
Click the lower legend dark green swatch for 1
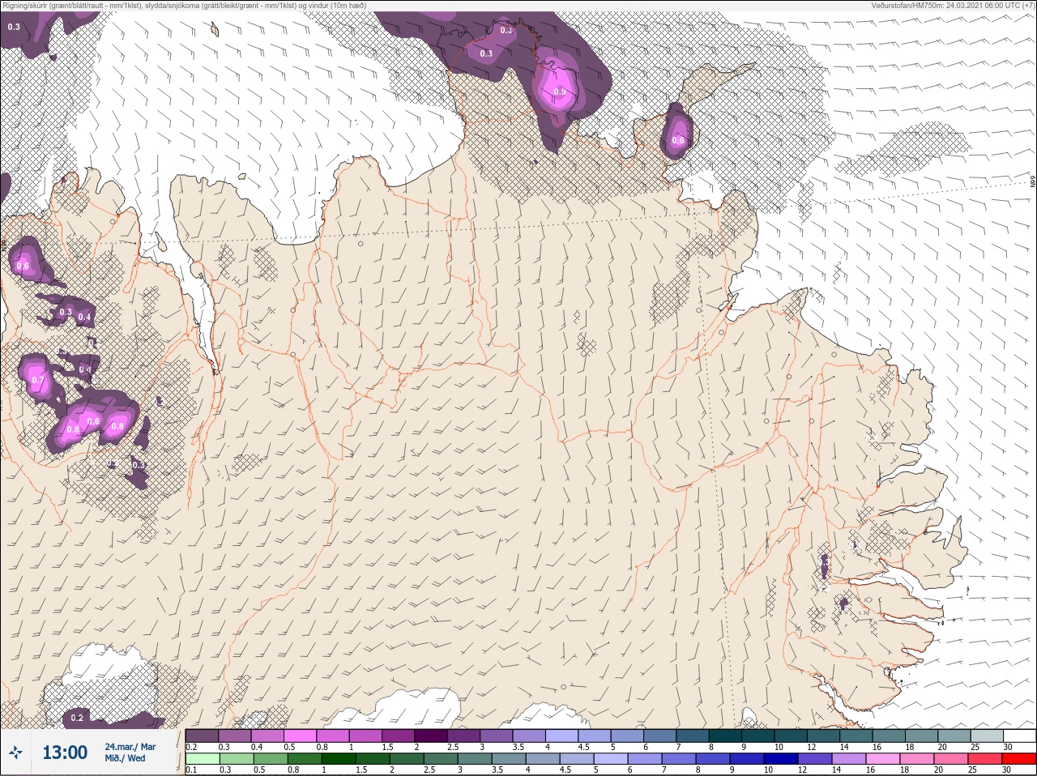[x=338, y=759]
